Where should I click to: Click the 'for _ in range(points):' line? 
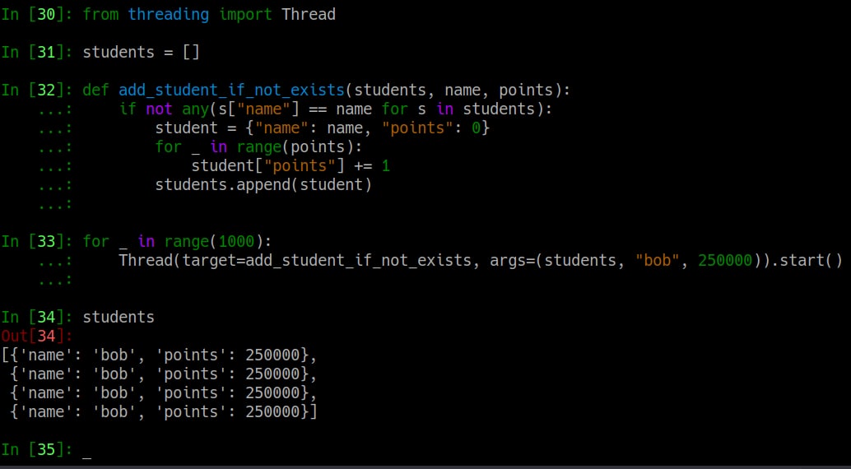[258, 147]
